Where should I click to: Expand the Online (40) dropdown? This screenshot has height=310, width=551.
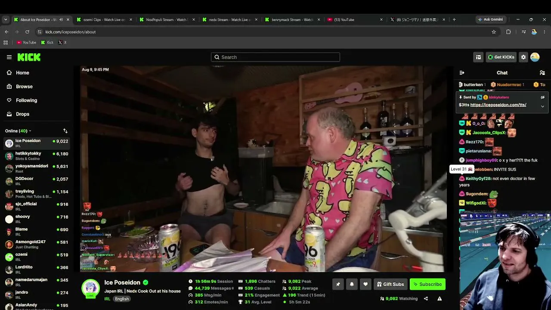(x=18, y=131)
